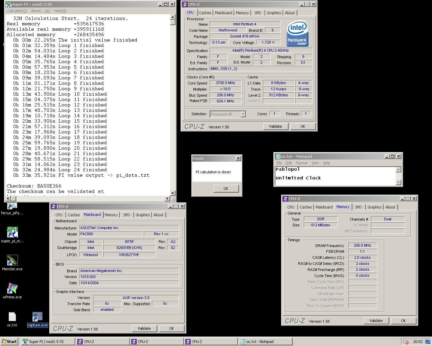Switch to the first CPU-Z taskbar button
This screenshot has width=432, height=346.
point(103,341)
